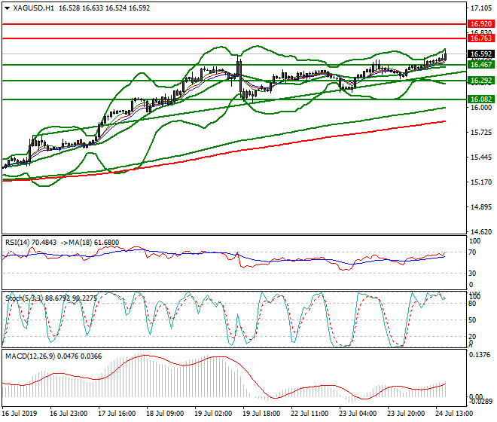Select the 19 Jul 18:00 time axis label

(261, 414)
